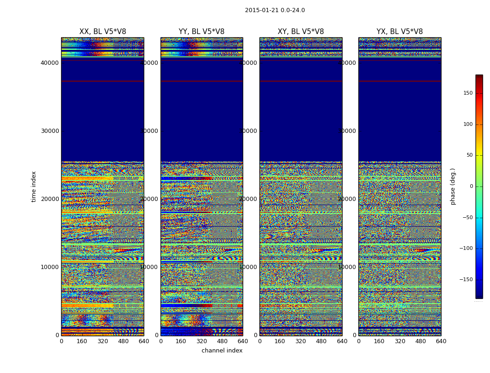The image size is (490, 373).
Task: Select the 'XX, BL V5*V8' panel title
Action: tap(102, 32)
